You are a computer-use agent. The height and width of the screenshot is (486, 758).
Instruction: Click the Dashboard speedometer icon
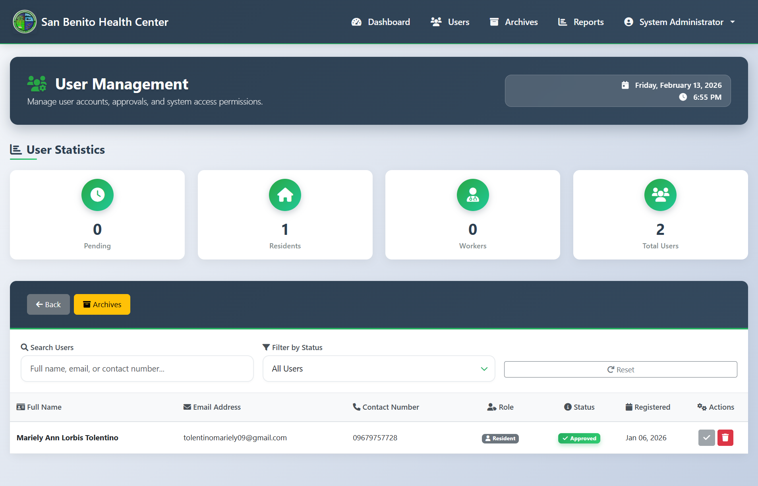point(356,22)
